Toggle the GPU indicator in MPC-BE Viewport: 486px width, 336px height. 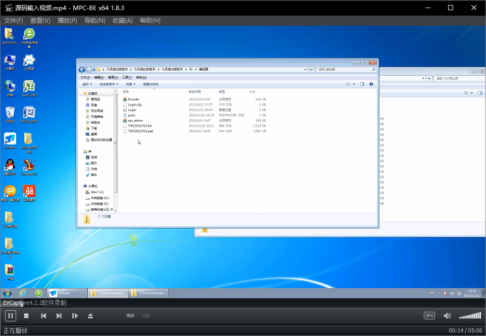coord(429,316)
